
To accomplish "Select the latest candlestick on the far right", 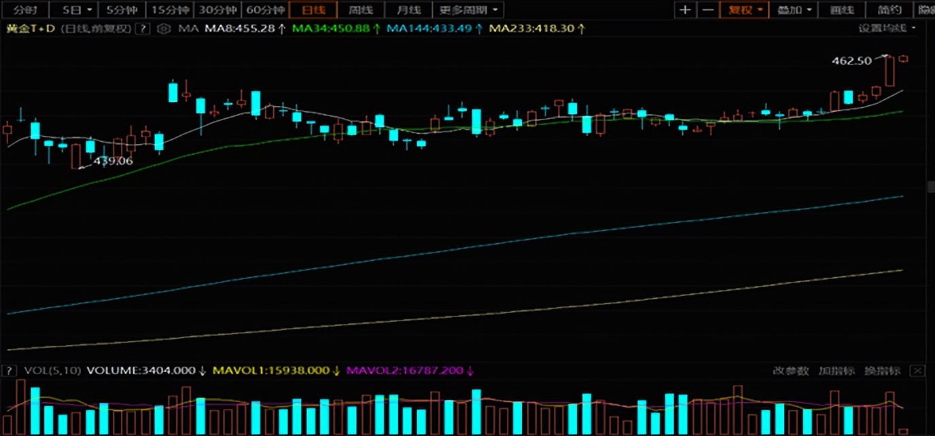I will (x=903, y=58).
